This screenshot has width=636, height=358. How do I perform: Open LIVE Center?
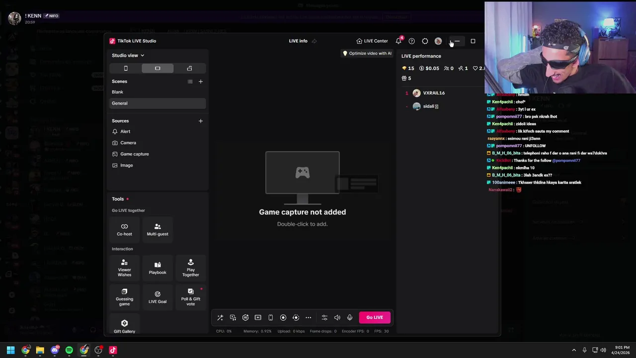click(372, 41)
